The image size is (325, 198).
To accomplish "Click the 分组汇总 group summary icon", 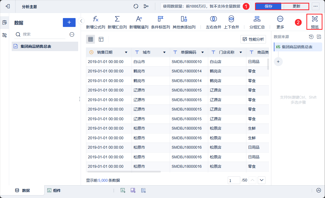I will tap(257, 19).
